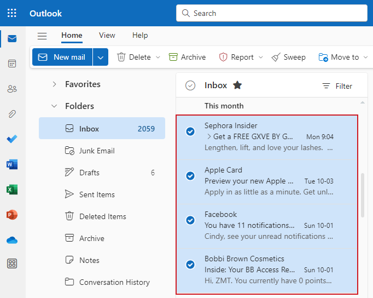The image size is (373, 298).
Task: Open More apps icon in rail
Action: [12, 263]
